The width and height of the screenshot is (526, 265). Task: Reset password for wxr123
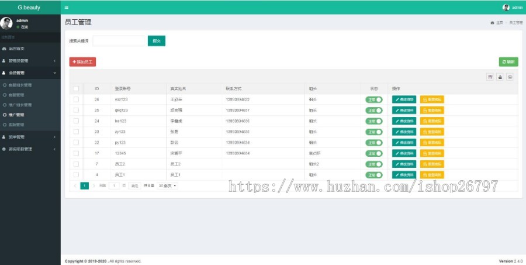(432, 99)
